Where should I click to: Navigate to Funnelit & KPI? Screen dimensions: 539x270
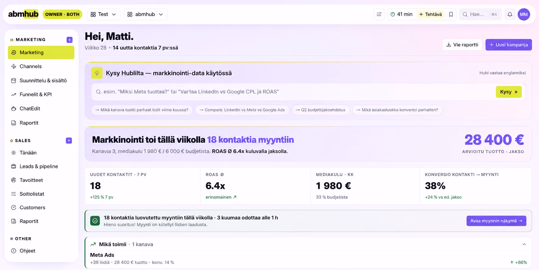[x=41, y=94]
